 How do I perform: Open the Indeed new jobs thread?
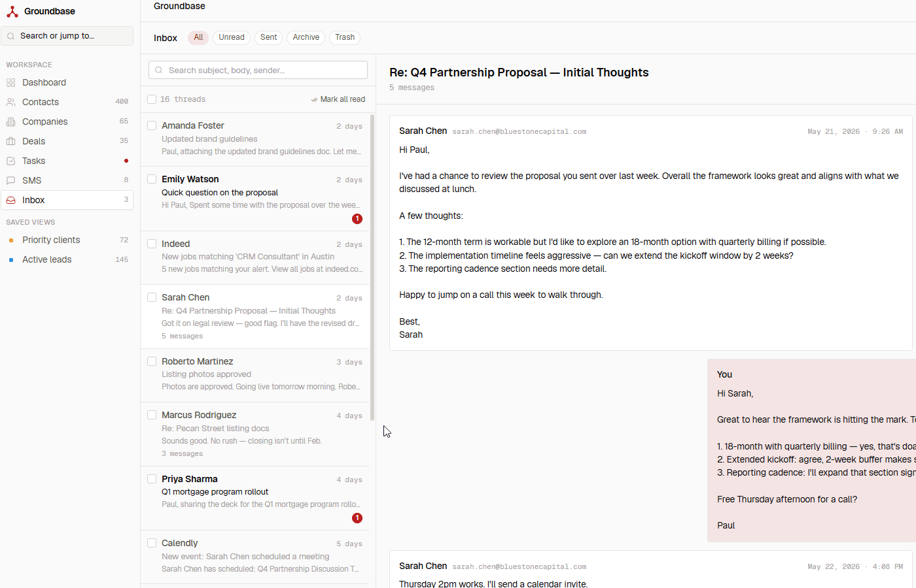click(255, 257)
